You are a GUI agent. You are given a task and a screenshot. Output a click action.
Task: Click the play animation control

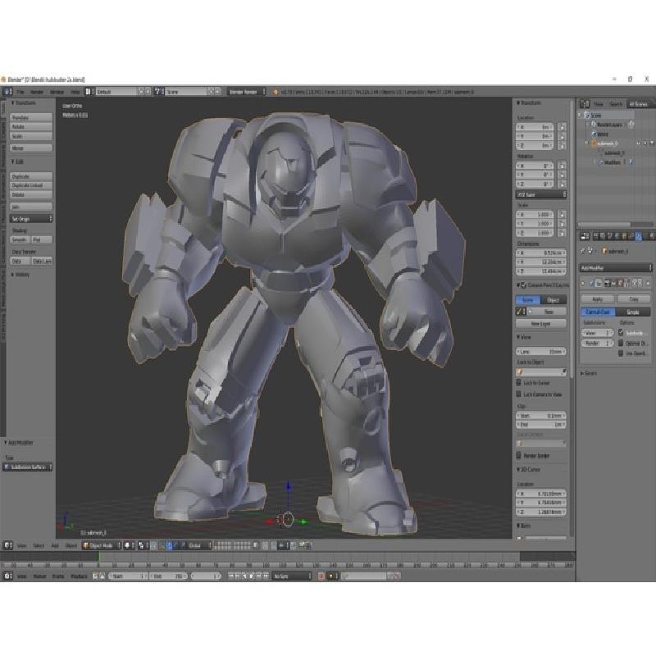pos(252,576)
